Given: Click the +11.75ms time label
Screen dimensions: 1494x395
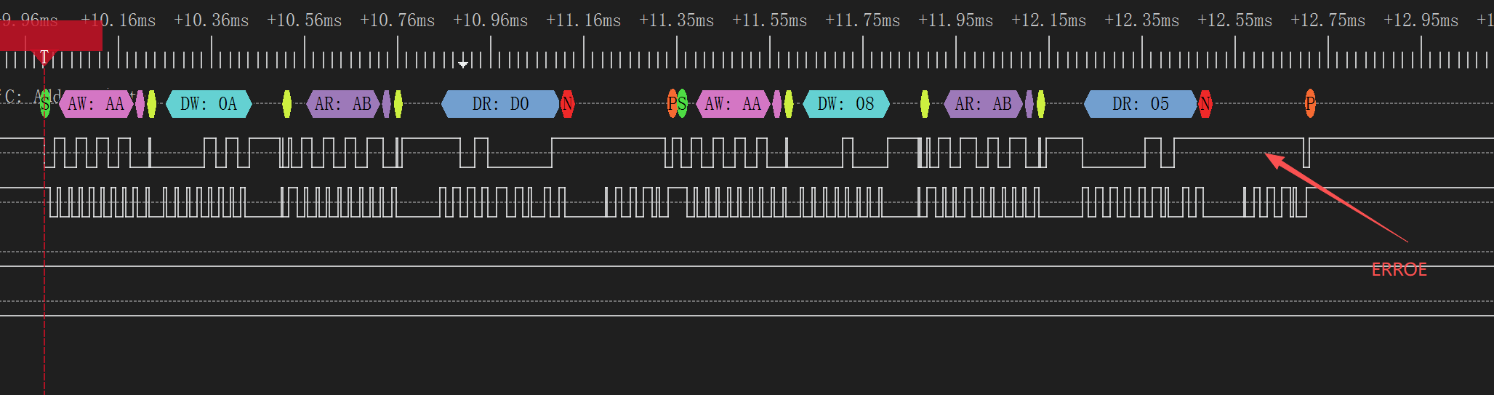Looking at the screenshot, I should click(x=863, y=20).
